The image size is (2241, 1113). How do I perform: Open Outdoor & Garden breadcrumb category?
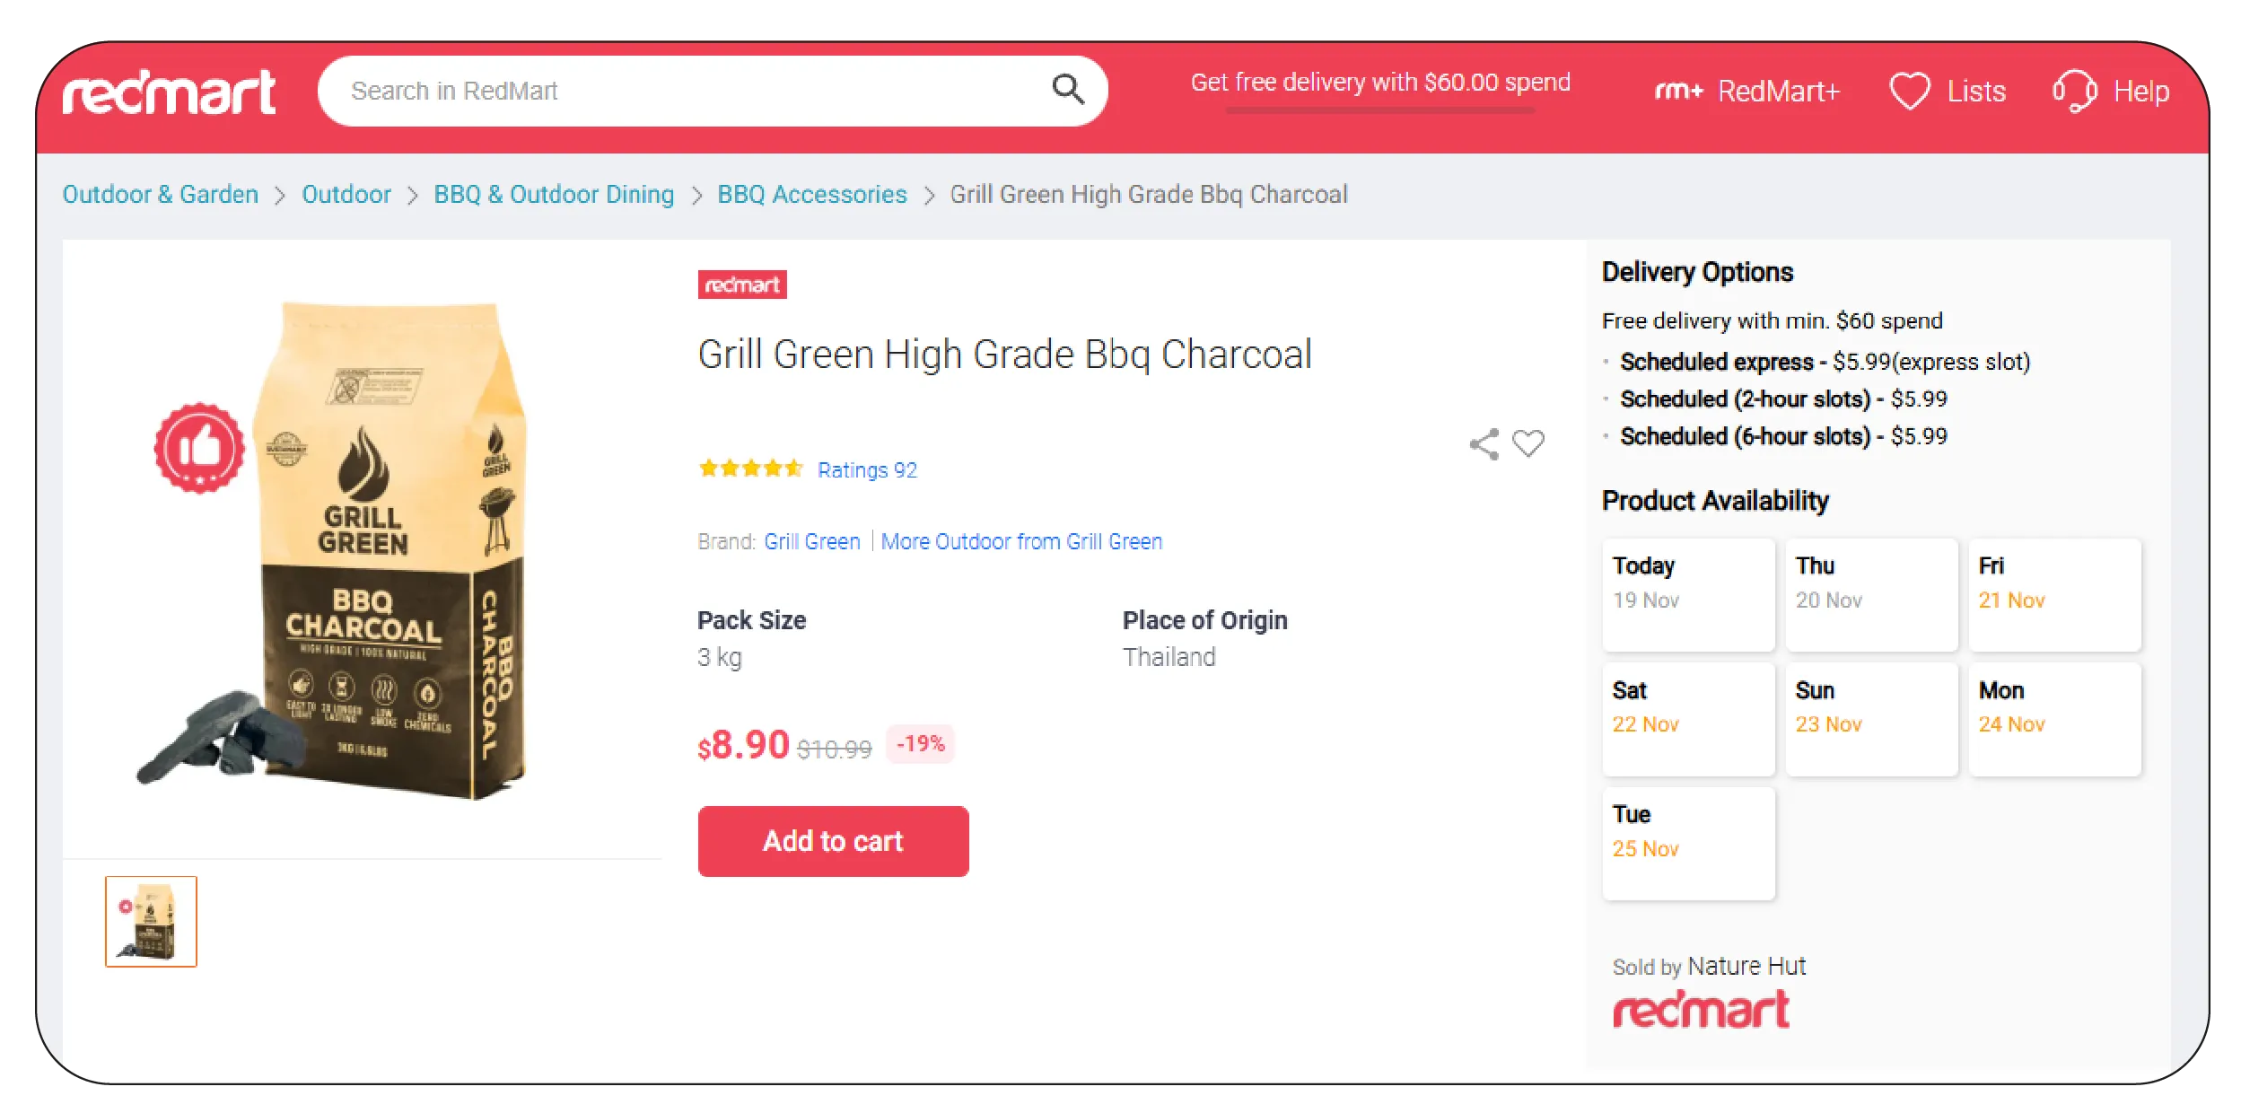(160, 194)
